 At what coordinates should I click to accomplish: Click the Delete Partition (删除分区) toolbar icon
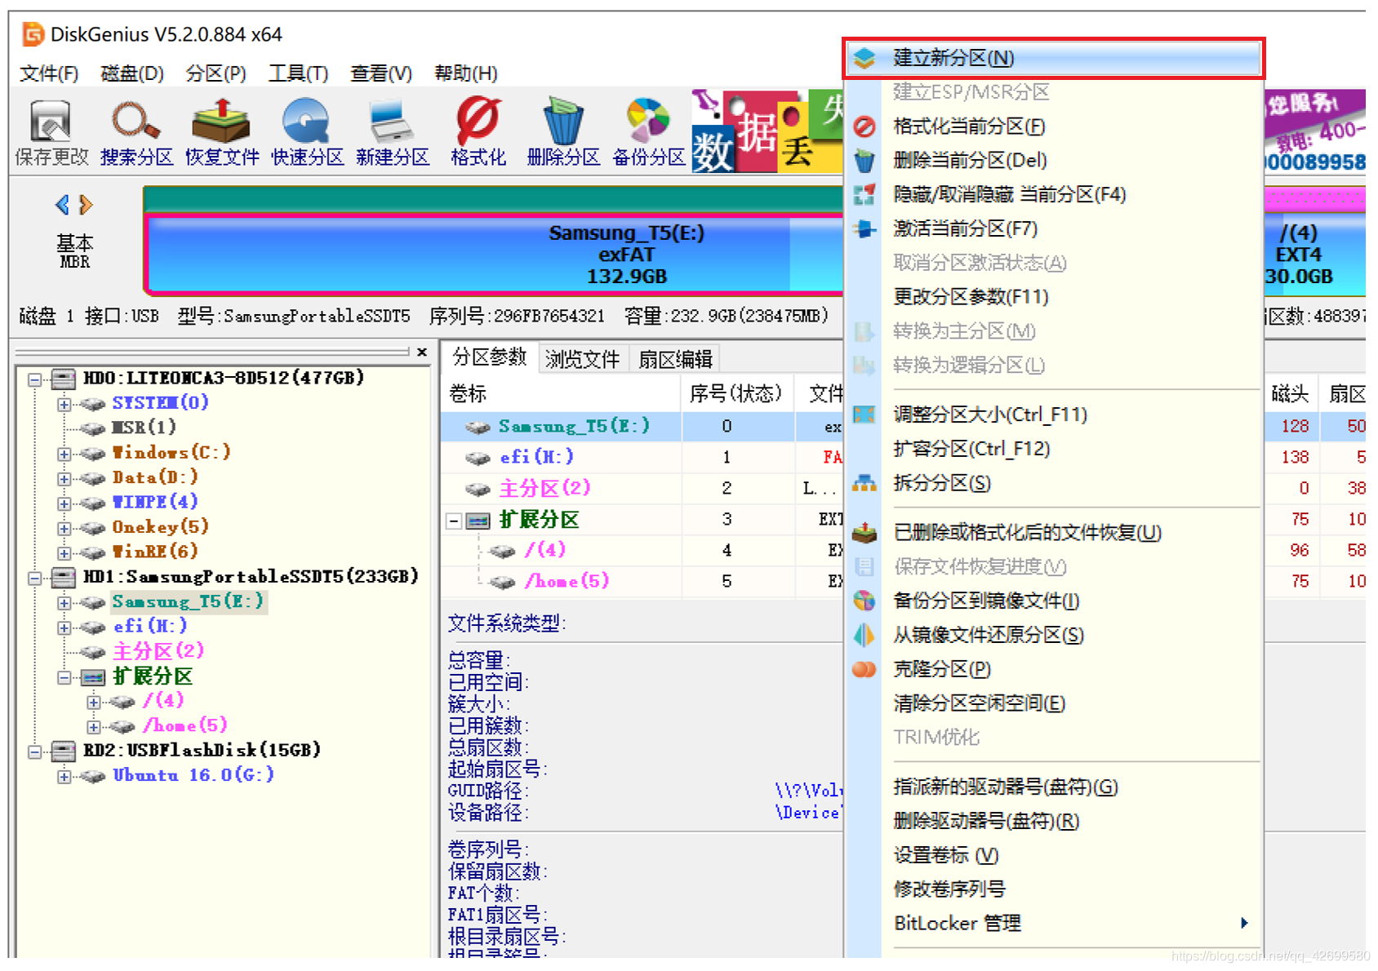coord(563,122)
